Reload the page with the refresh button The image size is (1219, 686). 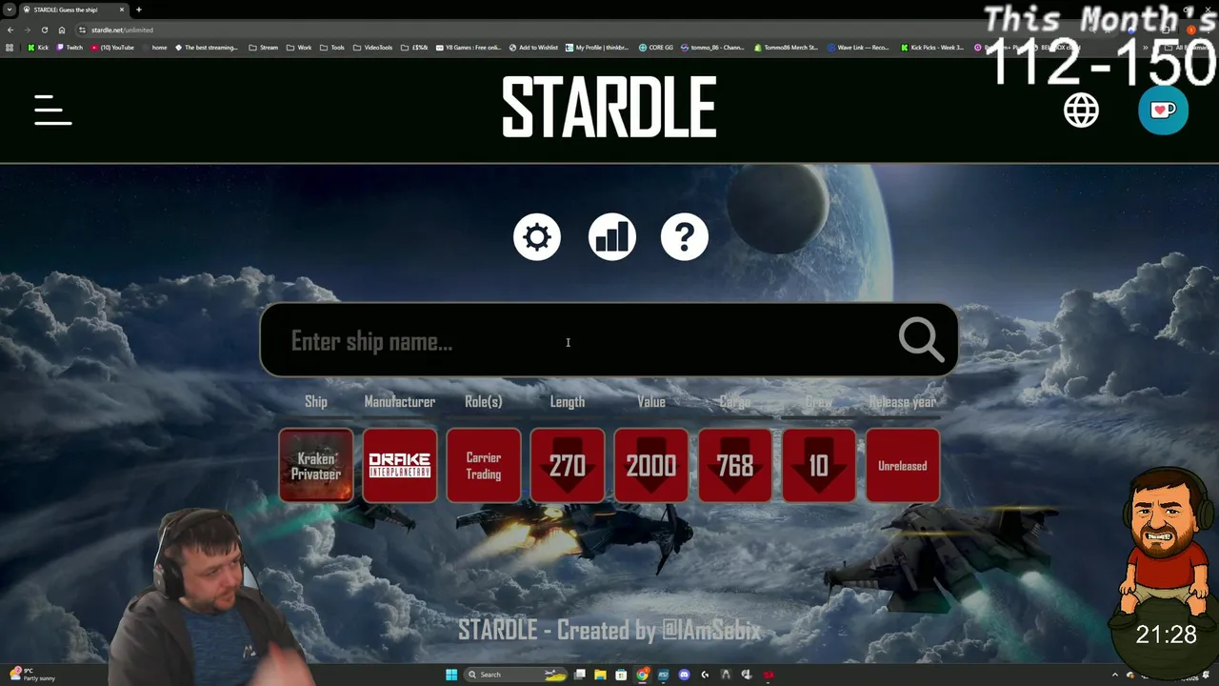click(x=44, y=30)
